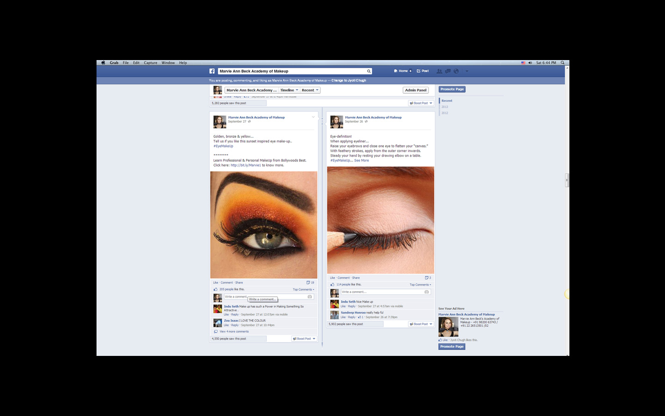
Task: Select 2012 in the timeline navigator
Action: tap(445, 113)
